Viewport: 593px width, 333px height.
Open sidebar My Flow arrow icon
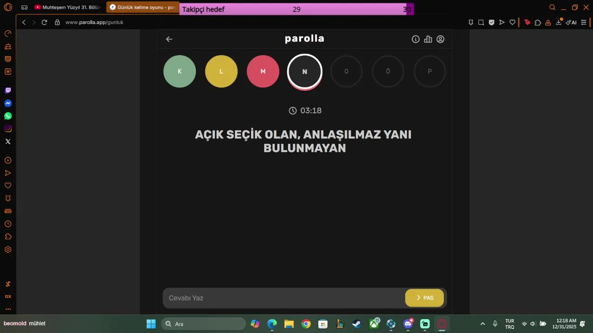pyautogui.click(x=8, y=173)
